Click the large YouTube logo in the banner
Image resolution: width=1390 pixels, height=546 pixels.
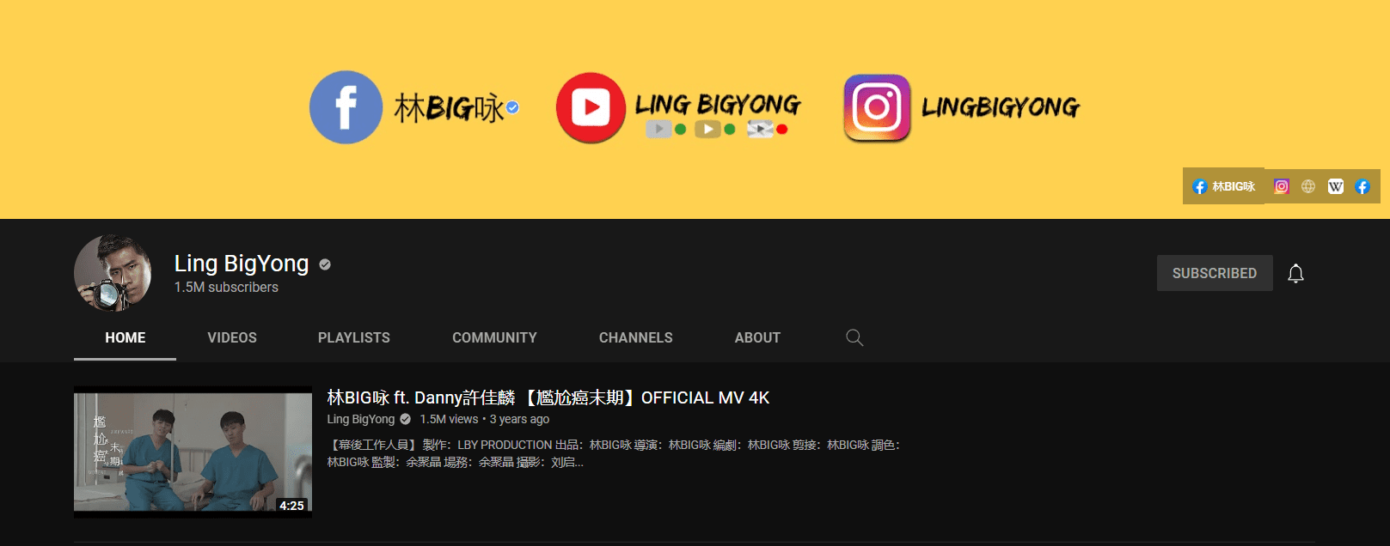(591, 107)
